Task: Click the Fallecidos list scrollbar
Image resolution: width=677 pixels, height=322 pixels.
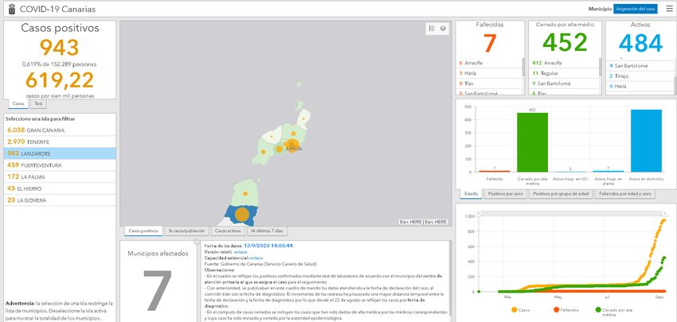Action: pos(522,76)
